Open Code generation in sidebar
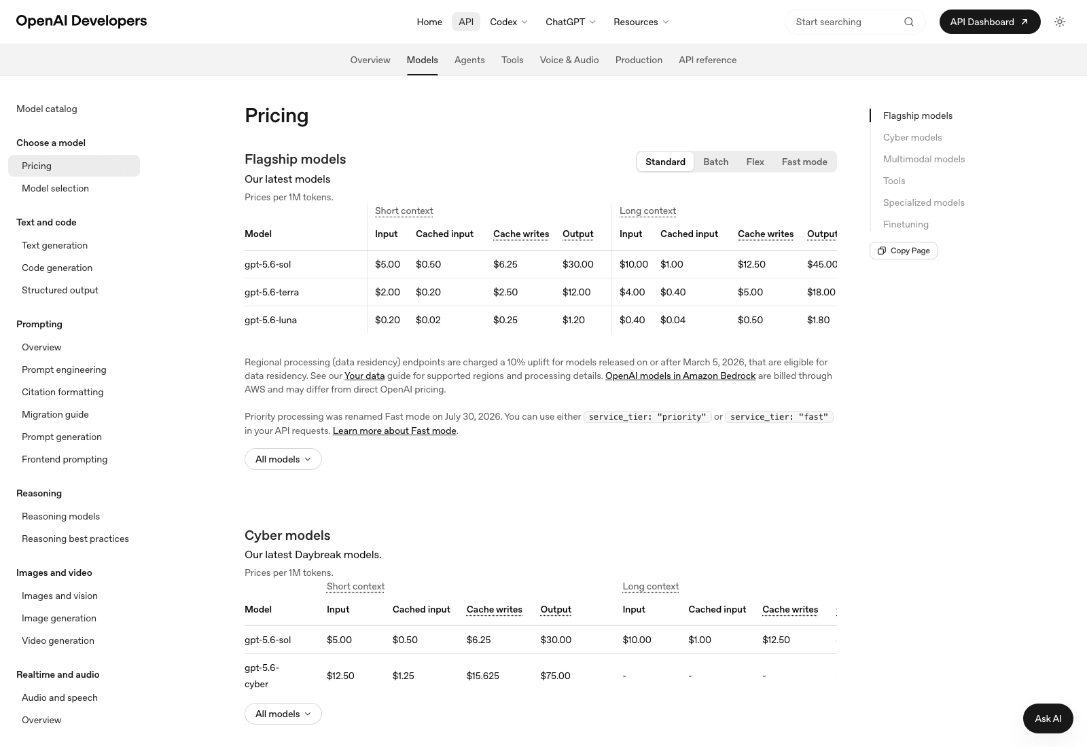The width and height of the screenshot is (1087, 747). click(57, 268)
